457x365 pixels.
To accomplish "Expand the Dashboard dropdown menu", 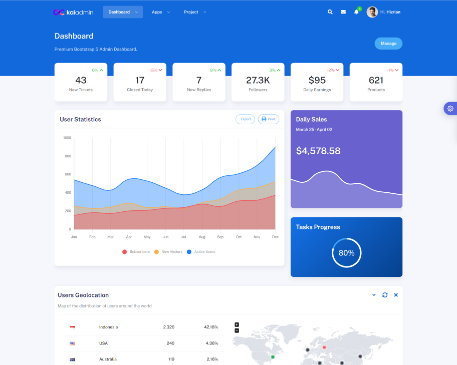I will point(123,12).
